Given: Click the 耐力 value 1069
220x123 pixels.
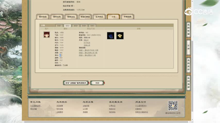Looking at the screenshot, I should [x=62, y=38].
